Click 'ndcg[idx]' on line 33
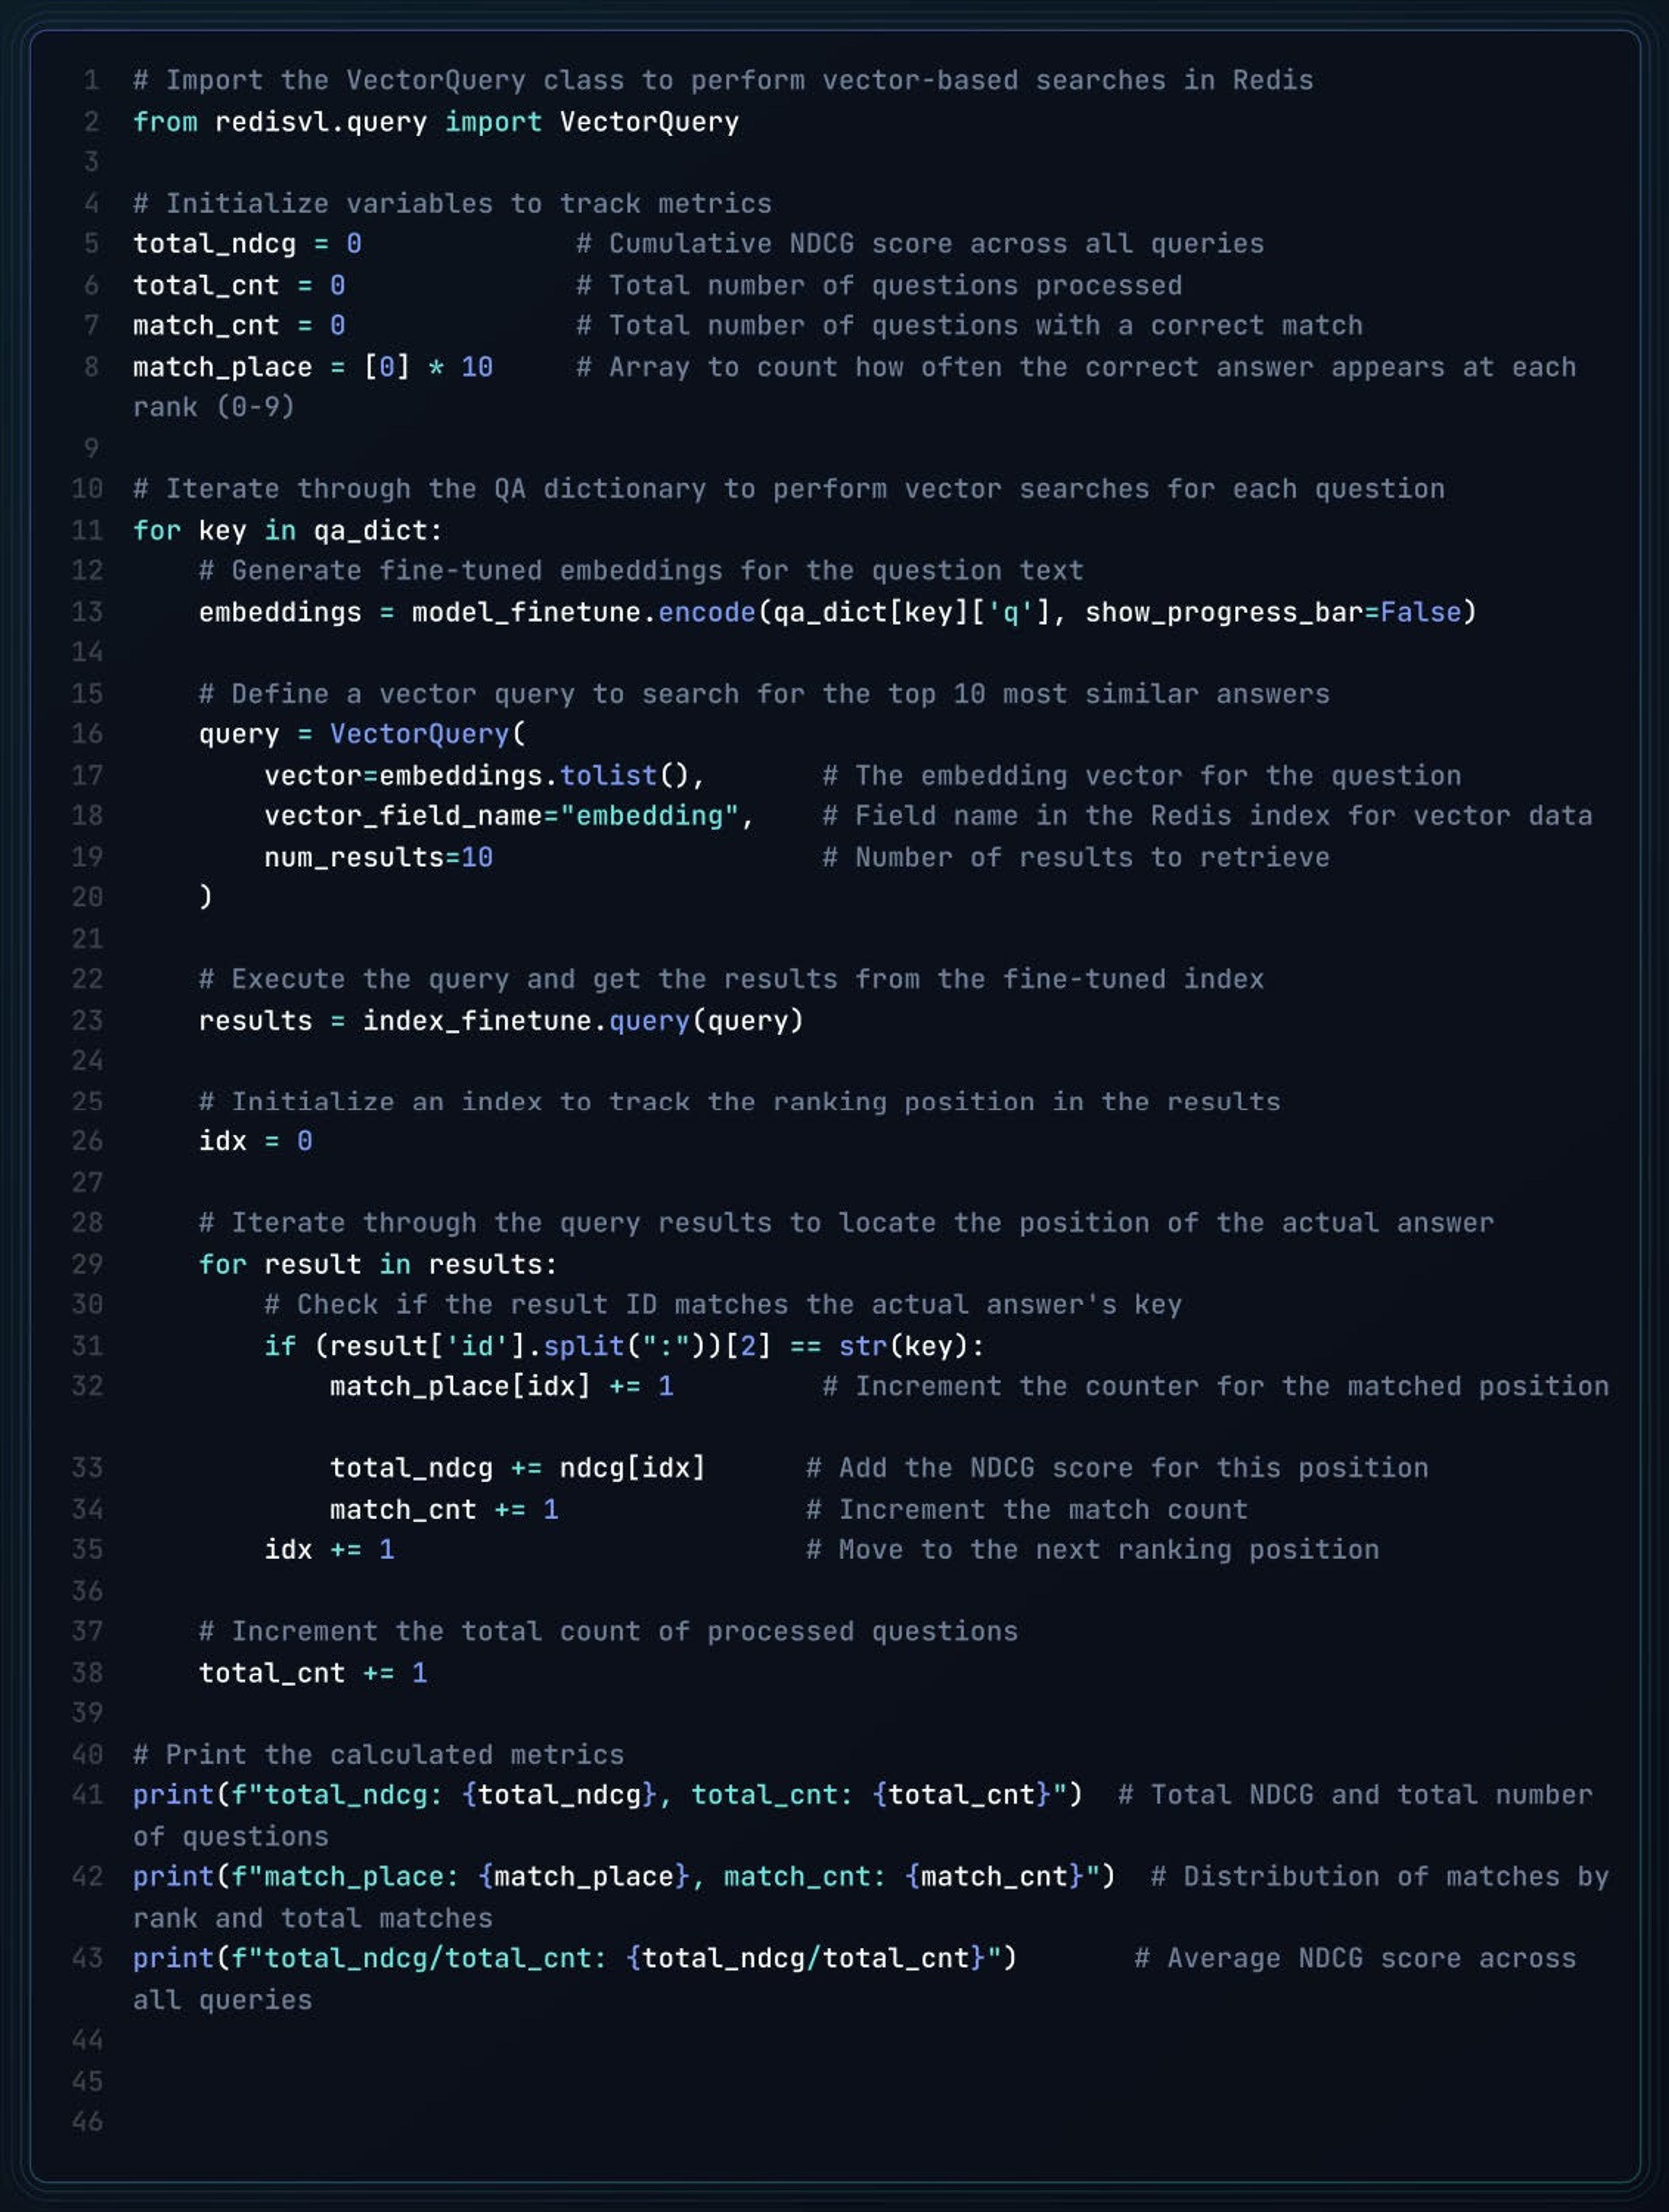Viewport: 1669px width, 2212px height. pyautogui.click(x=631, y=1468)
